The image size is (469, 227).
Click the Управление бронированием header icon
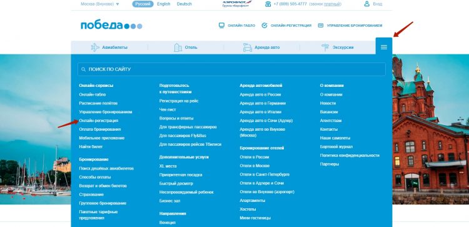coord(321,26)
